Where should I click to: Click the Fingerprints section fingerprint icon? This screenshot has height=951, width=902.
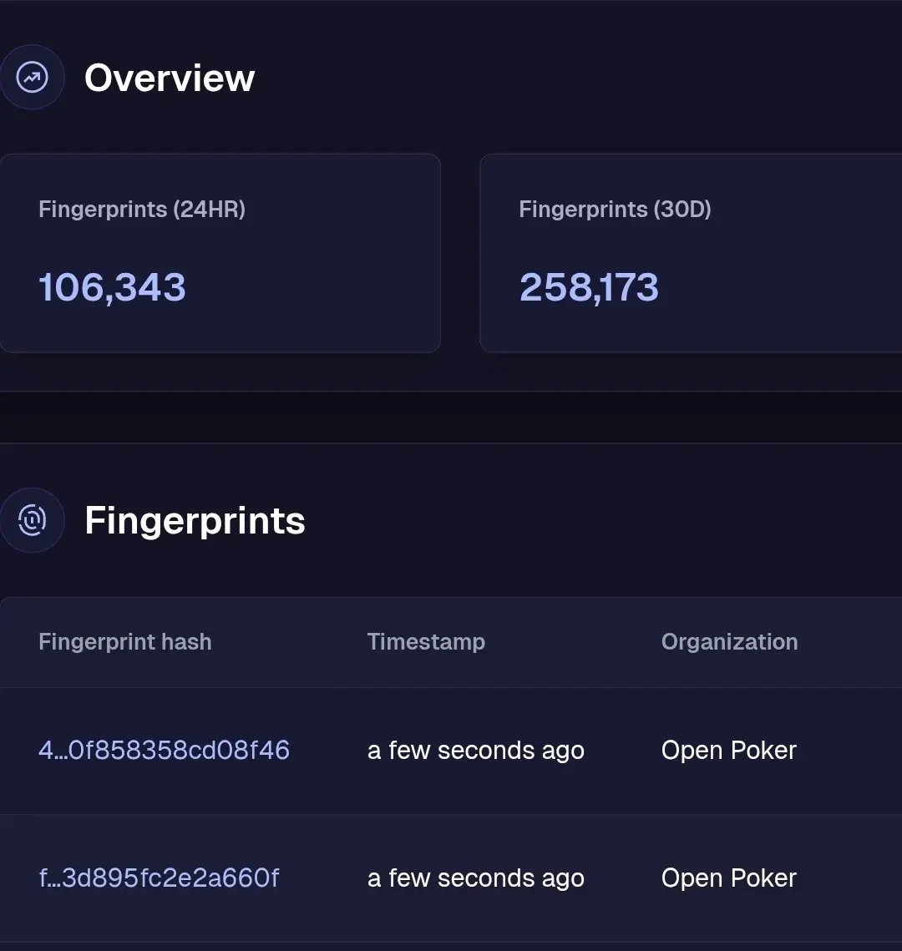click(x=32, y=520)
